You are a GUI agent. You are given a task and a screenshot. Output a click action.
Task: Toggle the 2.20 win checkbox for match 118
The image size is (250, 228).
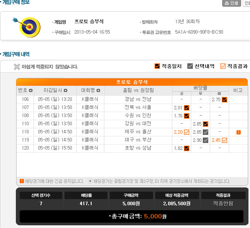click(187, 132)
